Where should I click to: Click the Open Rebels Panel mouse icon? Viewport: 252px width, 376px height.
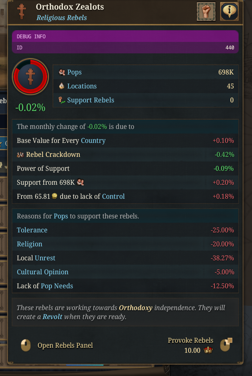click(25, 346)
